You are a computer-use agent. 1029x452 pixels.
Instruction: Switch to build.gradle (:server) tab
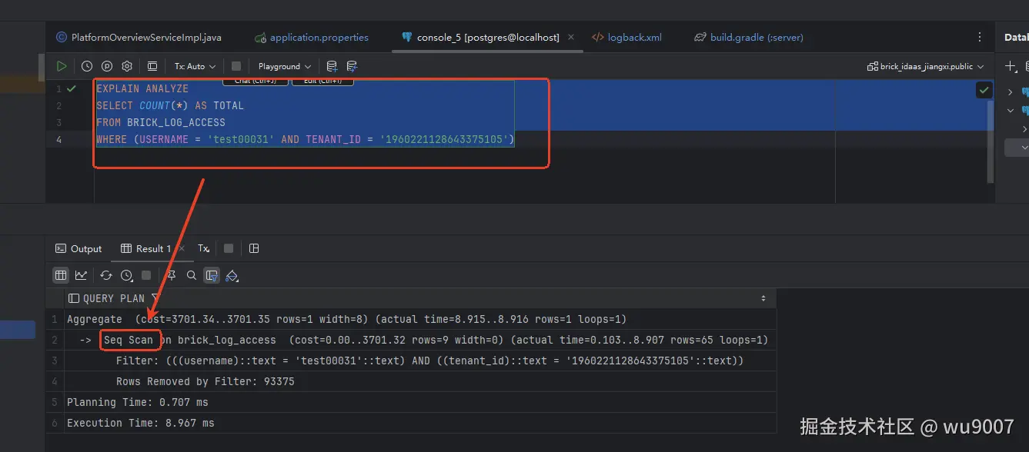click(749, 37)
